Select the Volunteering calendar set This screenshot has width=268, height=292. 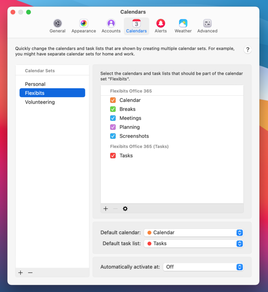point(52,102)
